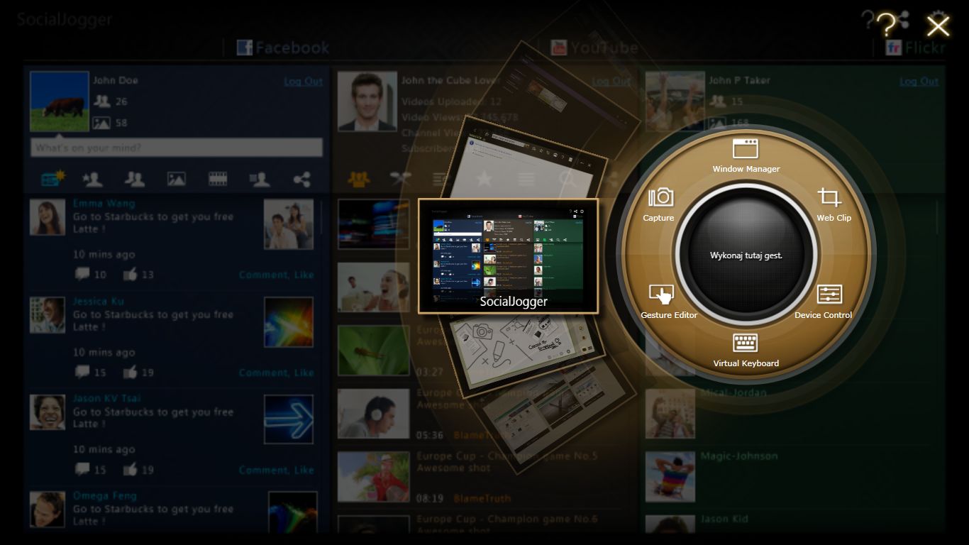Select the Web Clip crop tool
The width and height of the screenshot is (969, 545).
point(833,205)
